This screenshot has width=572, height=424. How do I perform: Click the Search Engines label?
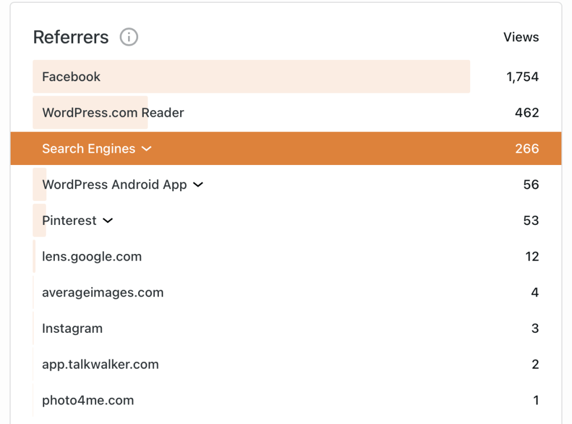[88, 149]
